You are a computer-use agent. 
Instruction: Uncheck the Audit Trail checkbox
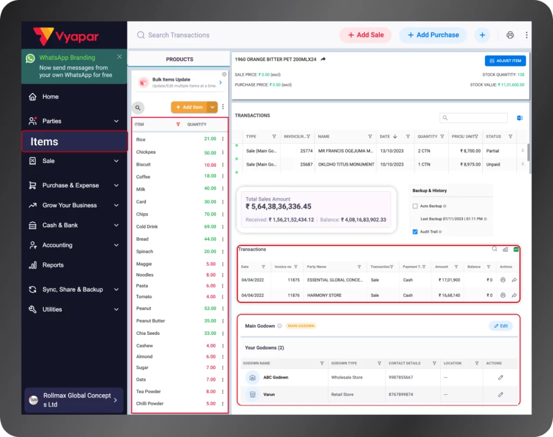(x=415, y=231)
